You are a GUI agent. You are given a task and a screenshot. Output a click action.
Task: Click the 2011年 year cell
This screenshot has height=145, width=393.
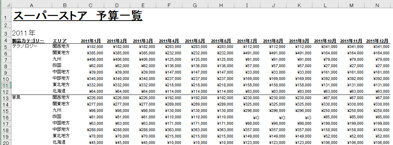click(x=24, y=33)
